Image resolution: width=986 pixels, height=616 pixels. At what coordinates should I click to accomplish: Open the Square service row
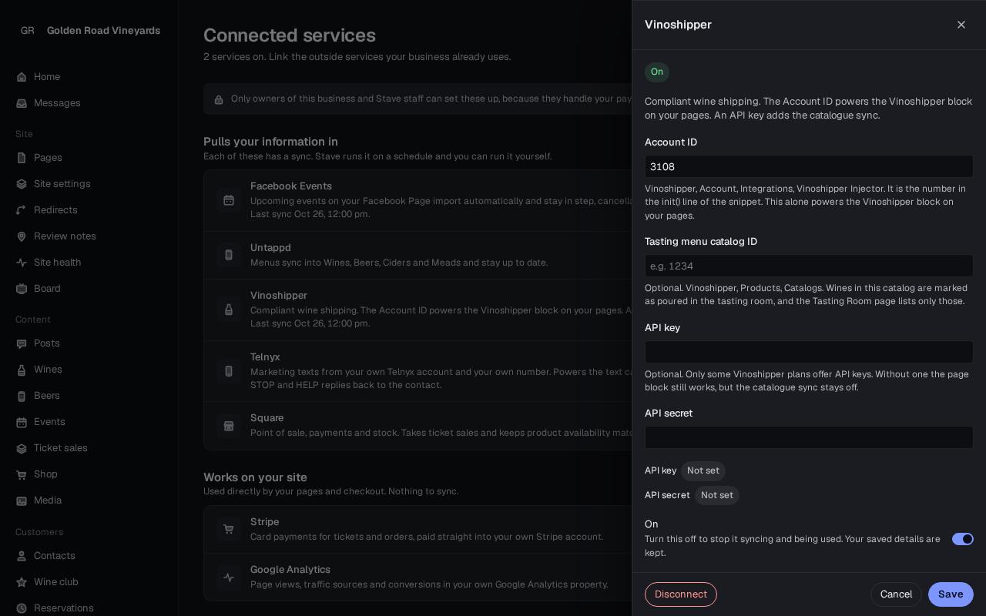pyautogui.click(x=418, y=425)
